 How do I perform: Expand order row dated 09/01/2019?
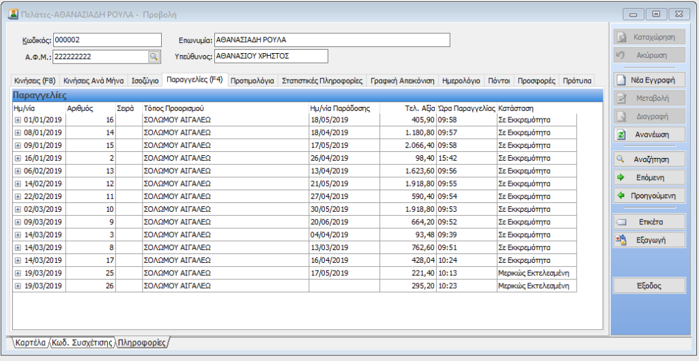[x=18, y=145]
